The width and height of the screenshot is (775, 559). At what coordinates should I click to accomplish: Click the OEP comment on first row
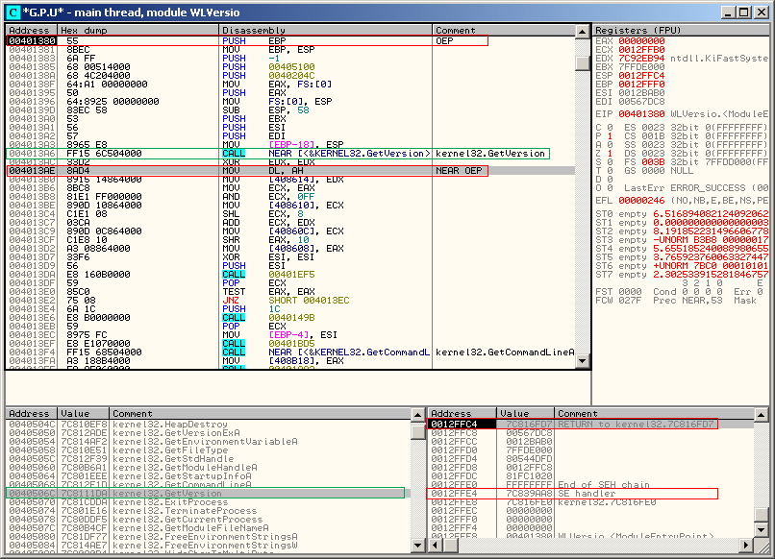point(444,41)
